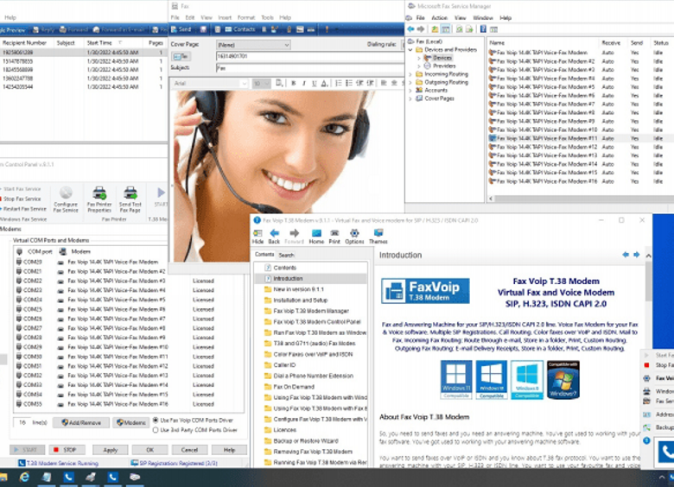Image resolution: width=674 pixels, height=487 pixels.
Task: Click the Send button in Fax window
Action: pyautogui.click(x=181, y=29)
